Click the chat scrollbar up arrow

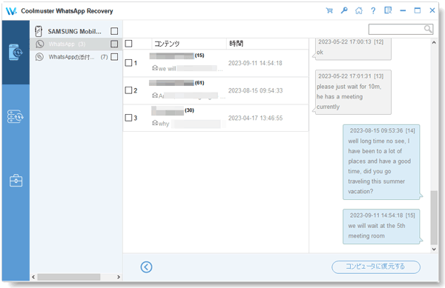[x=434, y=42]
